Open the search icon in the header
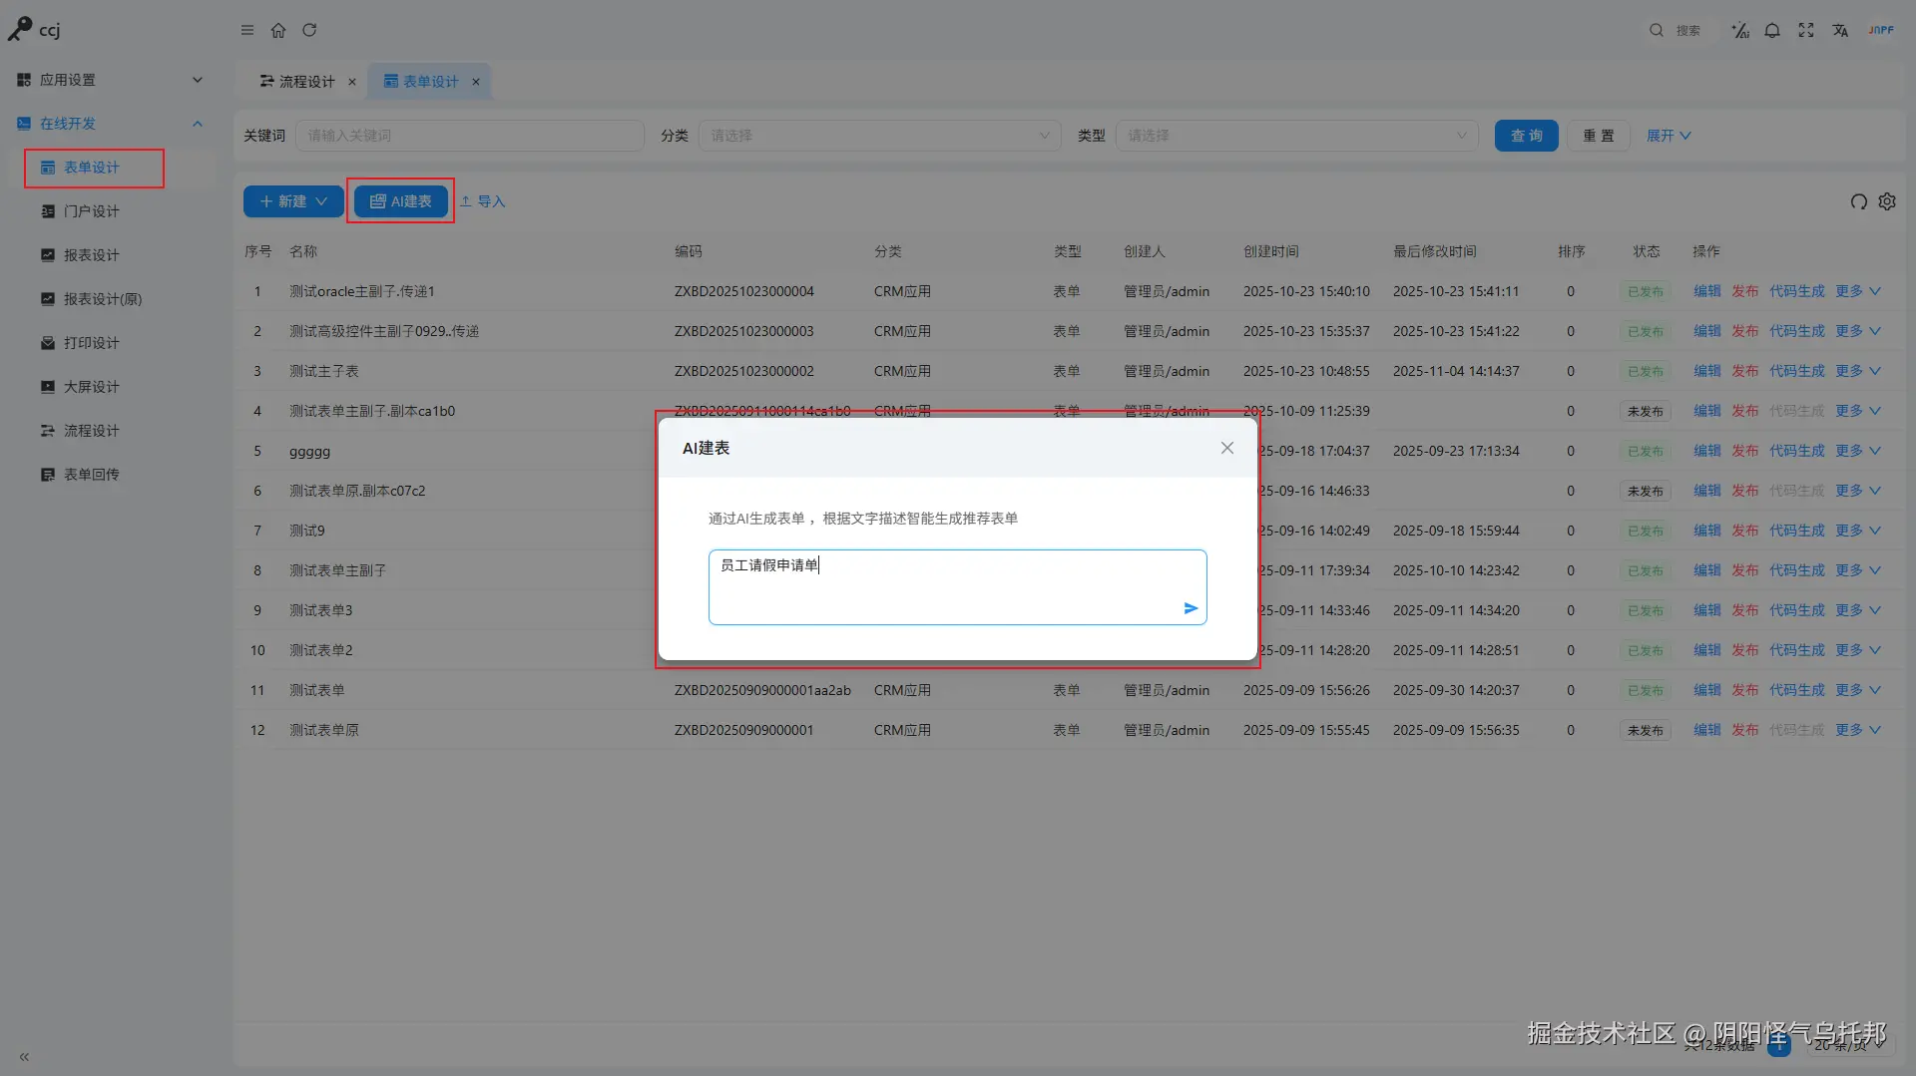 coord(1657,30)
